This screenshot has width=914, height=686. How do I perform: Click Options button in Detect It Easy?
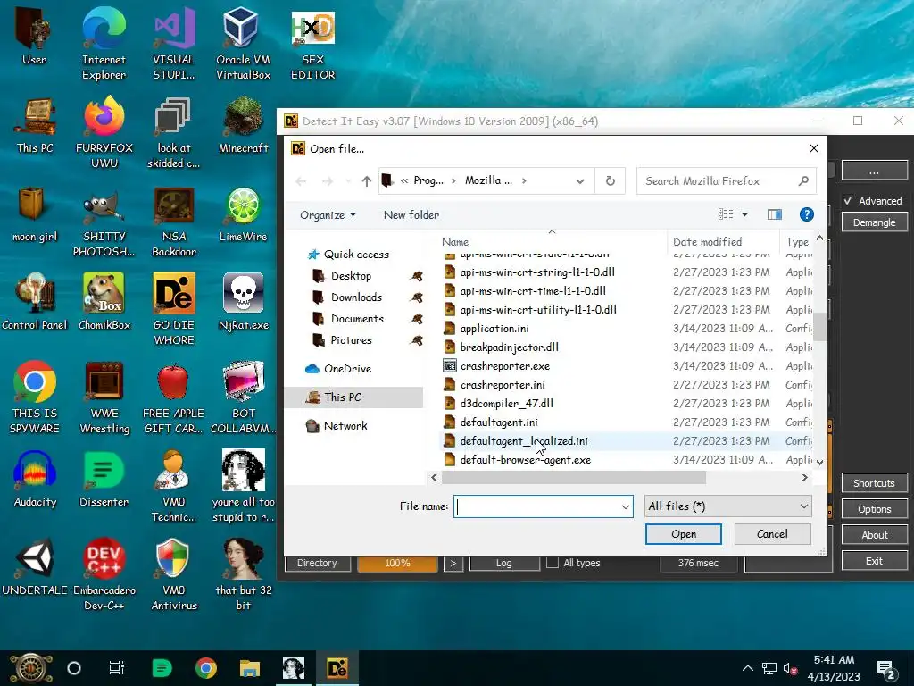pyautogui.click(x=875, y=509)
